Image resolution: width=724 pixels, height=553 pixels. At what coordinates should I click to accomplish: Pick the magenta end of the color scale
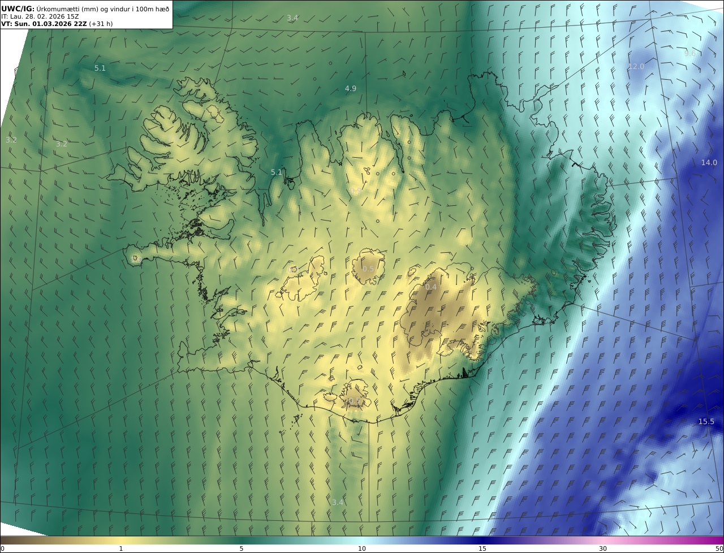pyautogui.click(x=714, y=540)
